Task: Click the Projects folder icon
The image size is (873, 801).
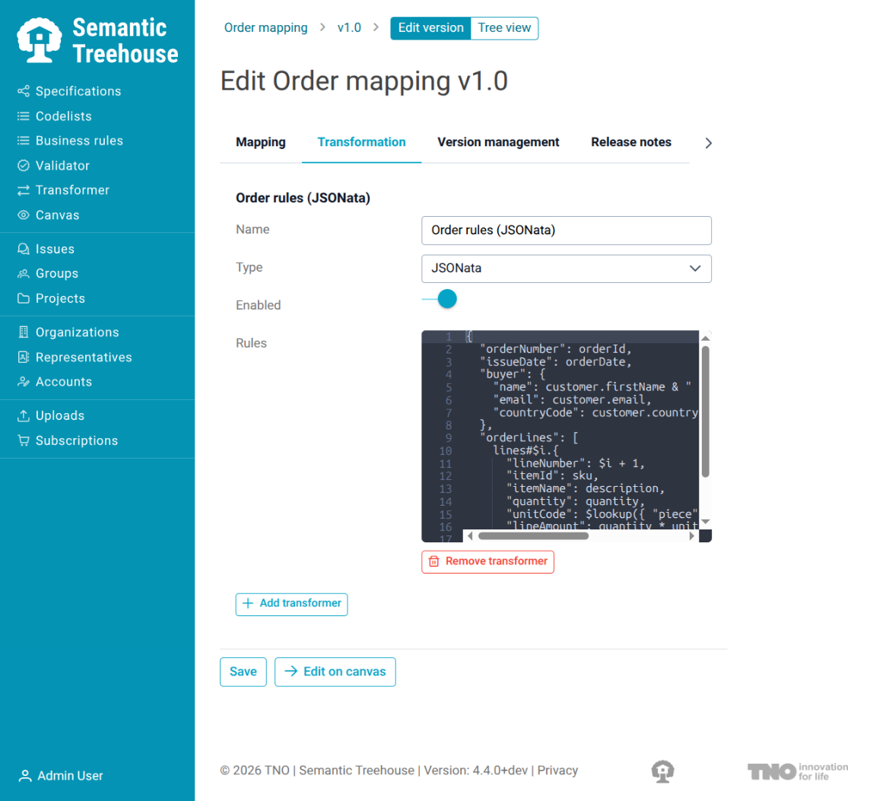Action: tap(24, 298)
